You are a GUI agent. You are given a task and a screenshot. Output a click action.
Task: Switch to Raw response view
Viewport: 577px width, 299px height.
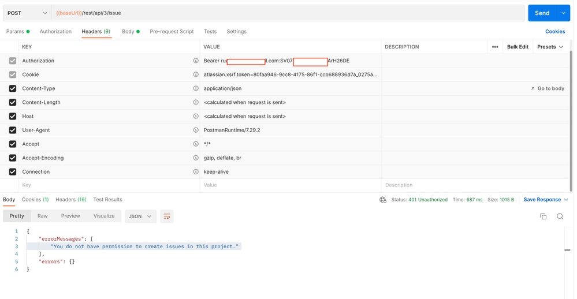(42, 216)
